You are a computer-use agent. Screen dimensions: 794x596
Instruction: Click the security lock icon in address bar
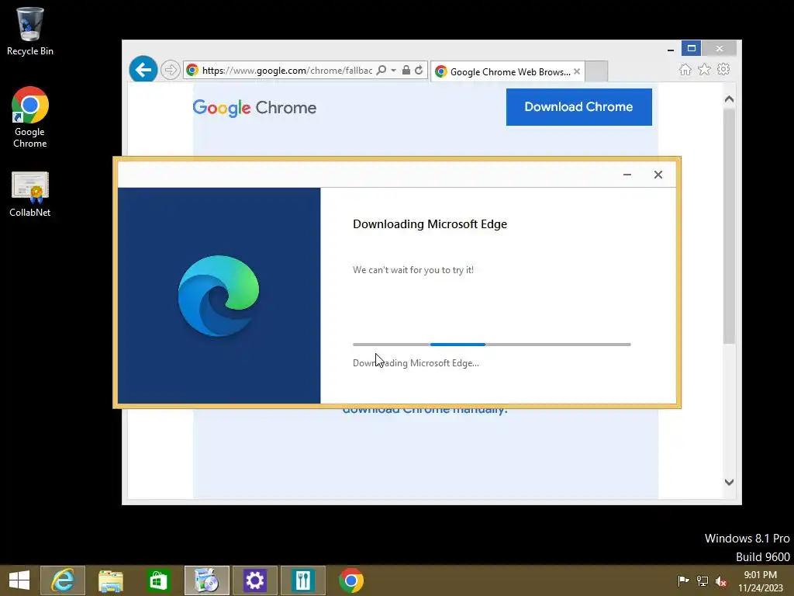(406, 70)
